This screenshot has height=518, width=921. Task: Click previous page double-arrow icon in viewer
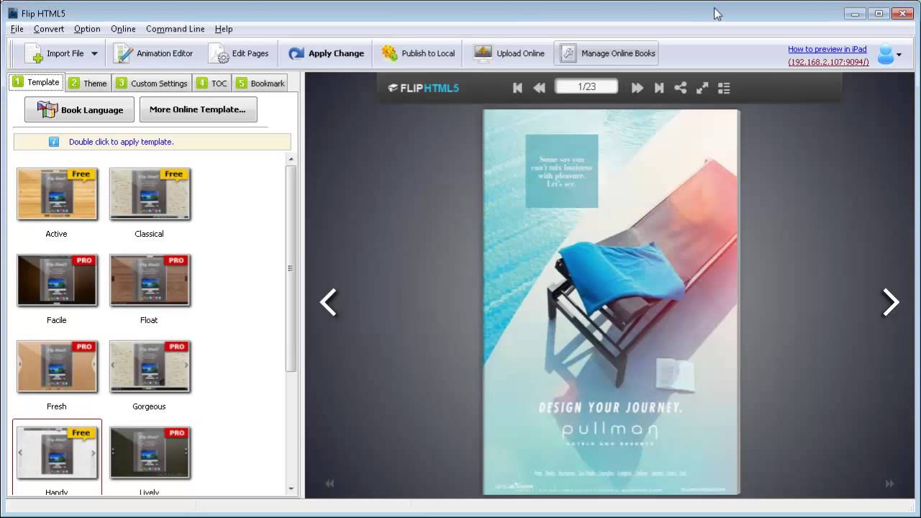coord(539,88)
